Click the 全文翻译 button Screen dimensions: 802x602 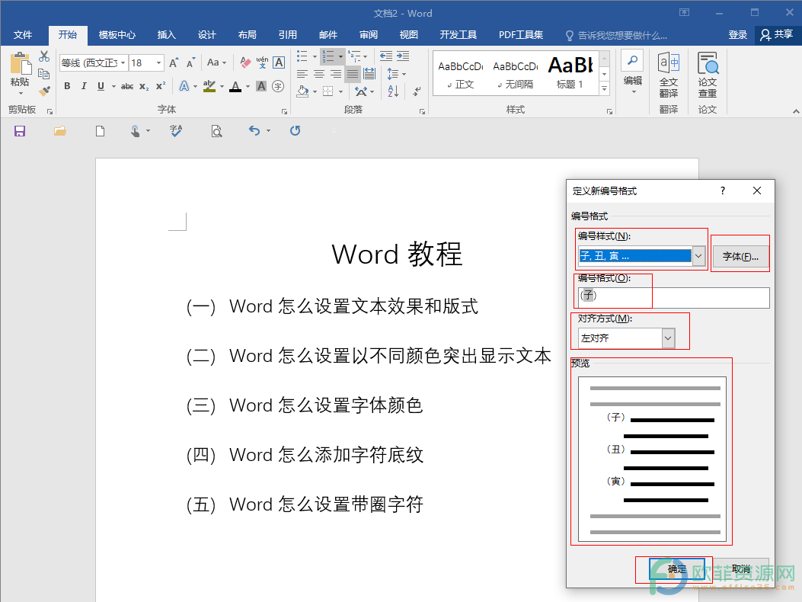(x=669, y=75)
